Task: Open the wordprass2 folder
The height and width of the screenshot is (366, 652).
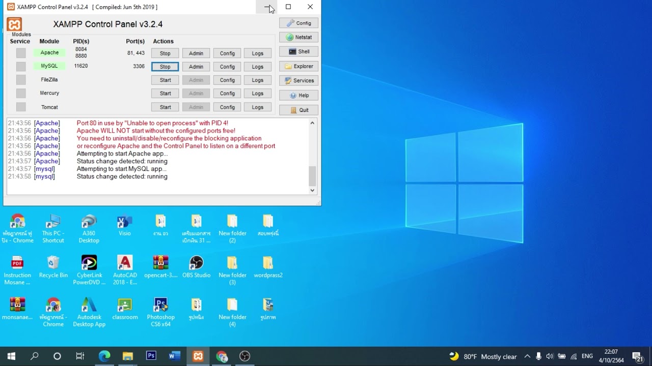Action: tap(268, 267)
